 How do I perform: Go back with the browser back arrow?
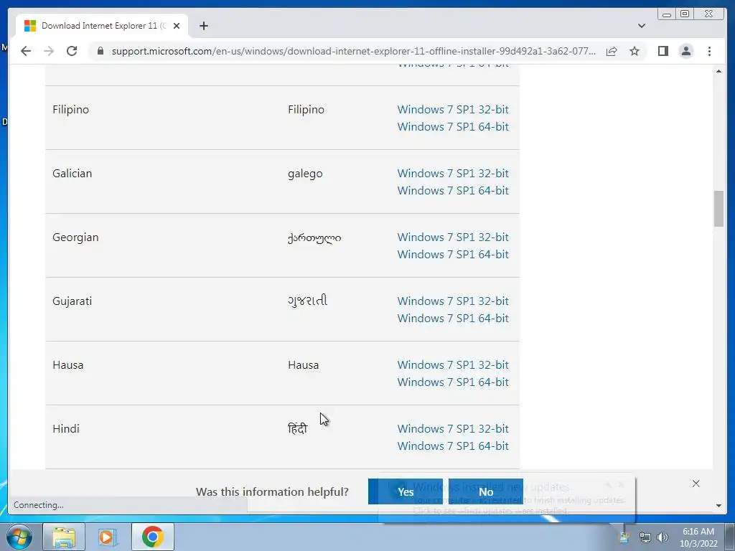(x=26, y=51)
